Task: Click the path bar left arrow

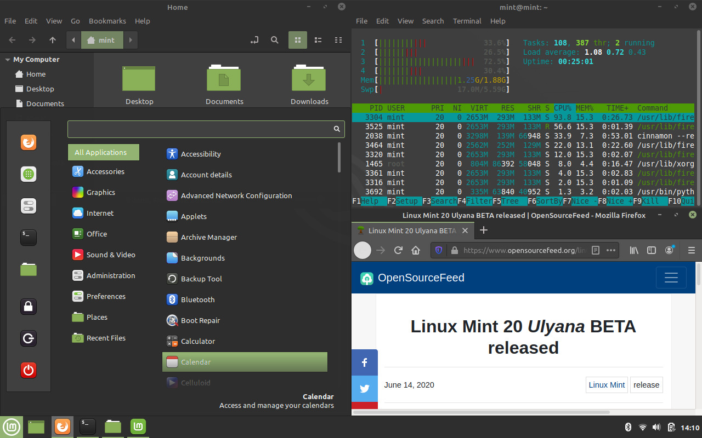Action: pos(73,40)
